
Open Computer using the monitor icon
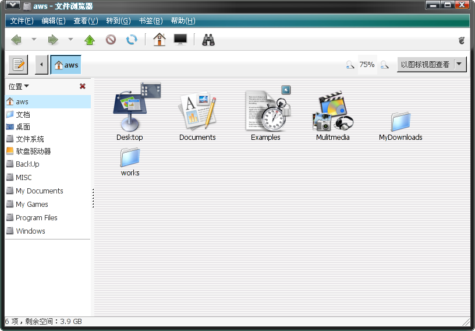[x=180, y=40]
